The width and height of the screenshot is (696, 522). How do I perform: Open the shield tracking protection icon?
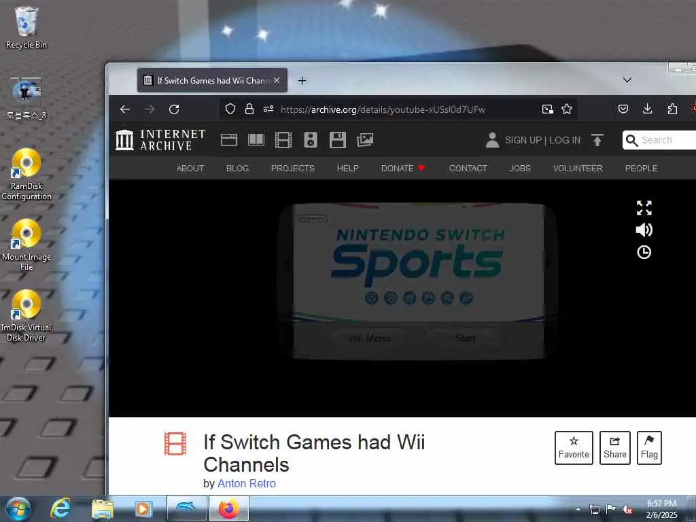230,109
